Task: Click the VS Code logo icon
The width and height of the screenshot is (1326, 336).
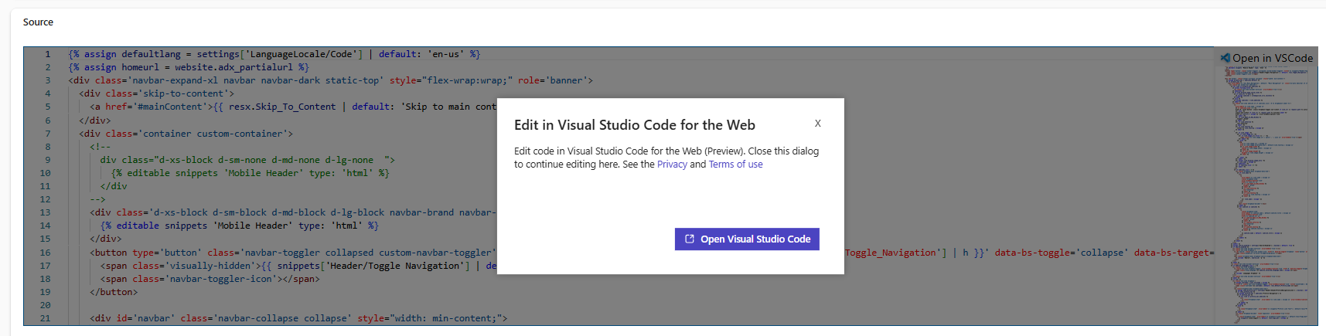Action: [1225, 58]
